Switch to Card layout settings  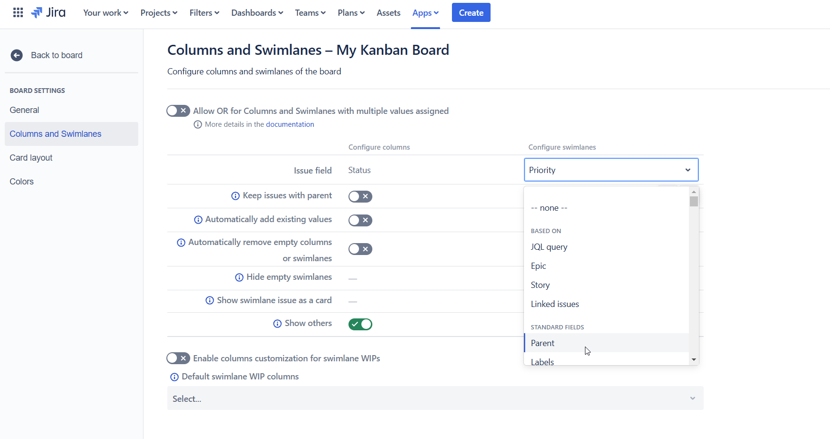[x=31, y=157]
